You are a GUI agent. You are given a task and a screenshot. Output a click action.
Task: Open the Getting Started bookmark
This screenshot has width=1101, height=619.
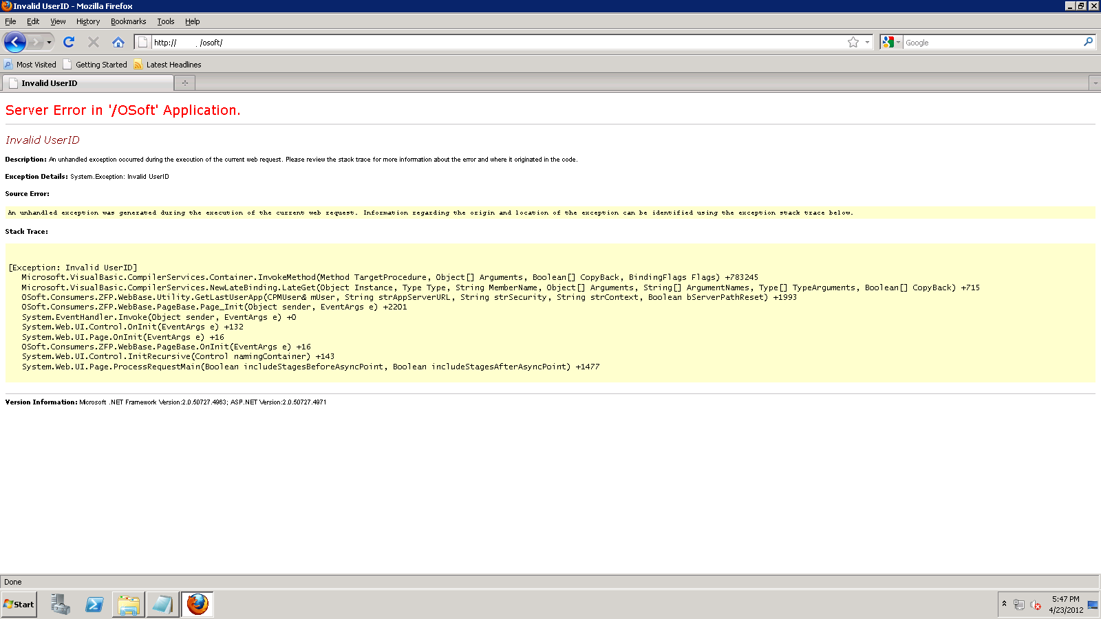(x=95, y=65)
